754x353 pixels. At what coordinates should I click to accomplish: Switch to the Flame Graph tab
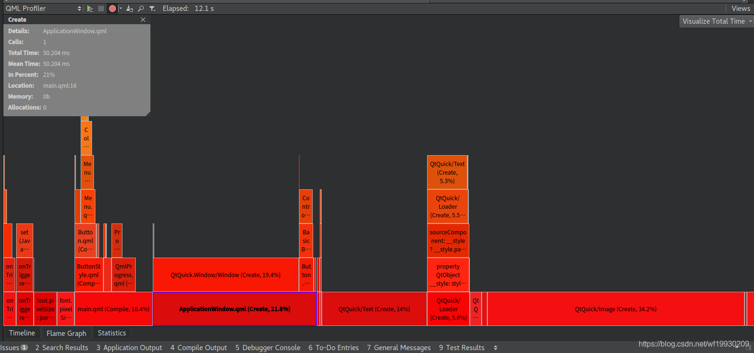[66, 333]
